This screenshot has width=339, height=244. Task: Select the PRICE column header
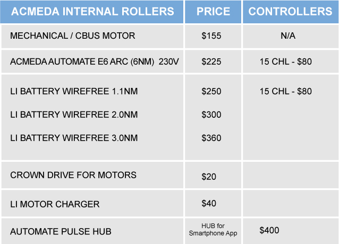[x=213, y=11]
